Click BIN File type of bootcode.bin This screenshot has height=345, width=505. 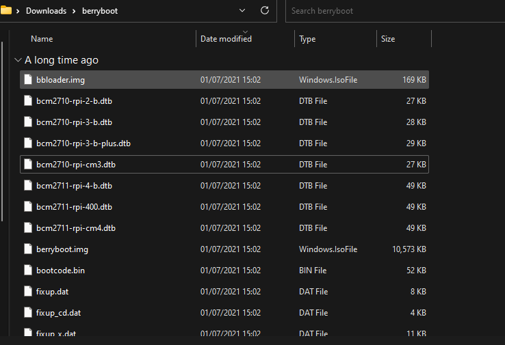(x=313, y=271)
